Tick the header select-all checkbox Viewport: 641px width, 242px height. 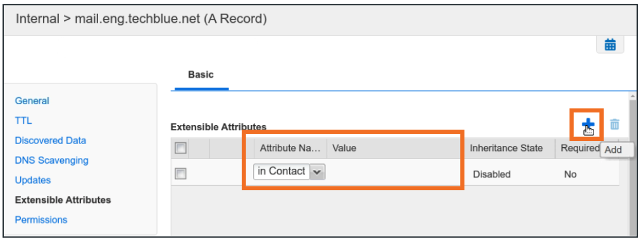click(180, 148)
